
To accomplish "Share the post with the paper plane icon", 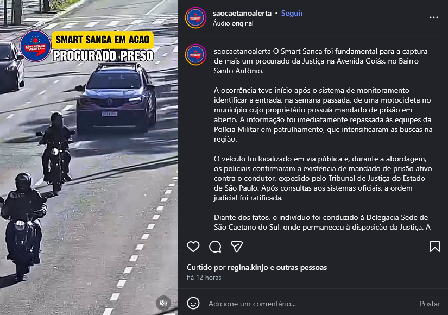I will [237, 247].
